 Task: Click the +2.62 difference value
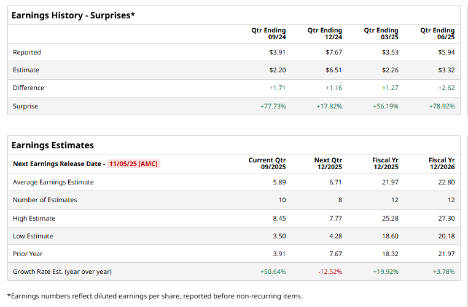(447, 88)
